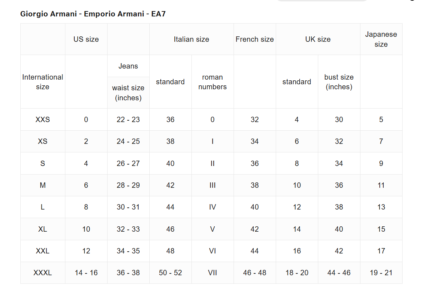Click the 50 - 52 Italian size cell
Viewport: 429px width, 287px height.
[170, 273]
